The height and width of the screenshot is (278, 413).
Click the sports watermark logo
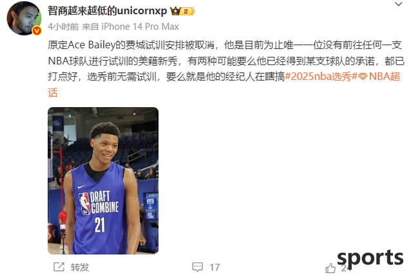370,258
